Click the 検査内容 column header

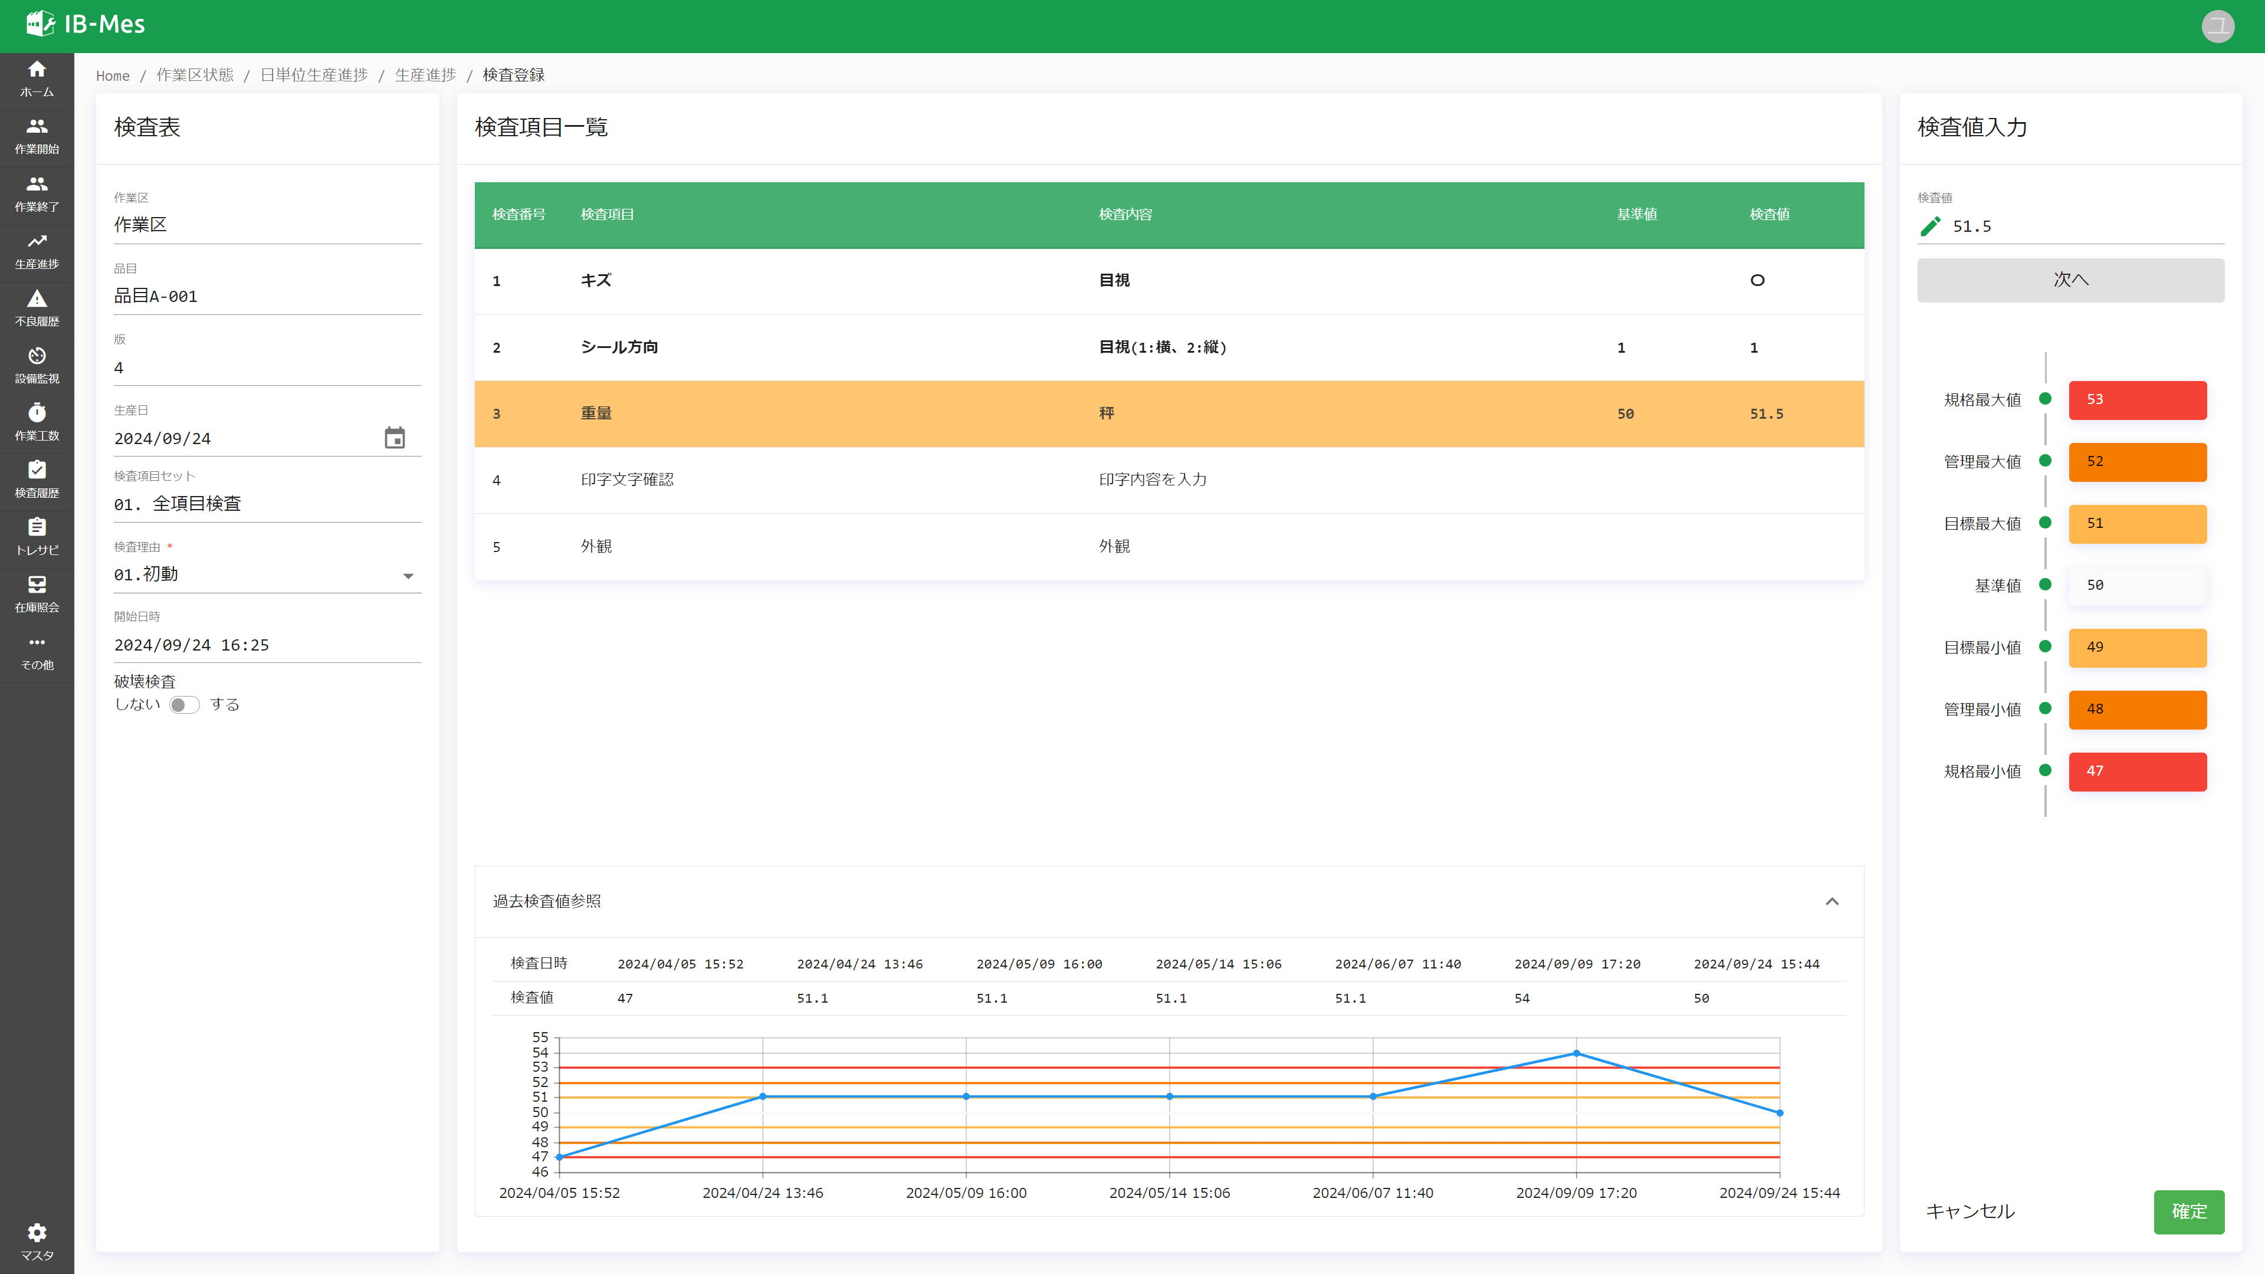coord(1125,215)
